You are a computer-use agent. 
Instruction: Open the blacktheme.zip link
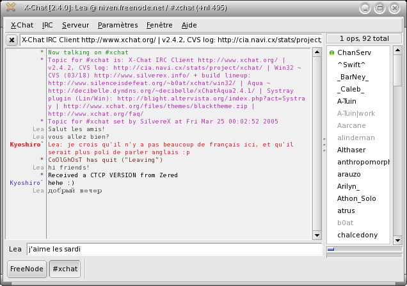click(x=156, y=106)
